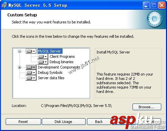Minimize the MySQL Server 5.5 Setup window

[146, 5]
